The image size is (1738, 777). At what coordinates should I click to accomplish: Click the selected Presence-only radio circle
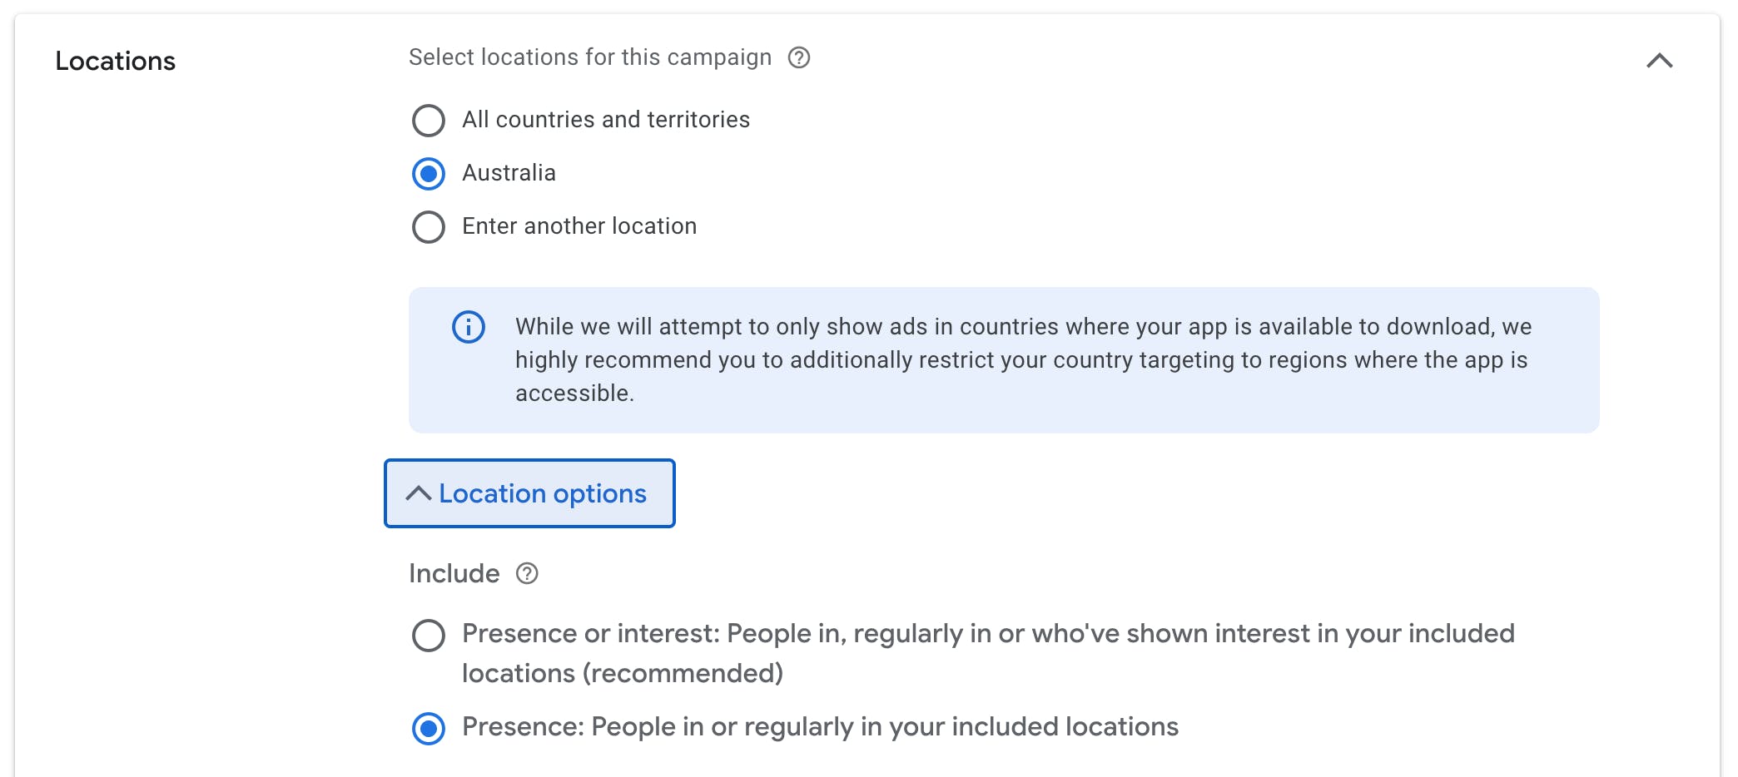(429, 729)
